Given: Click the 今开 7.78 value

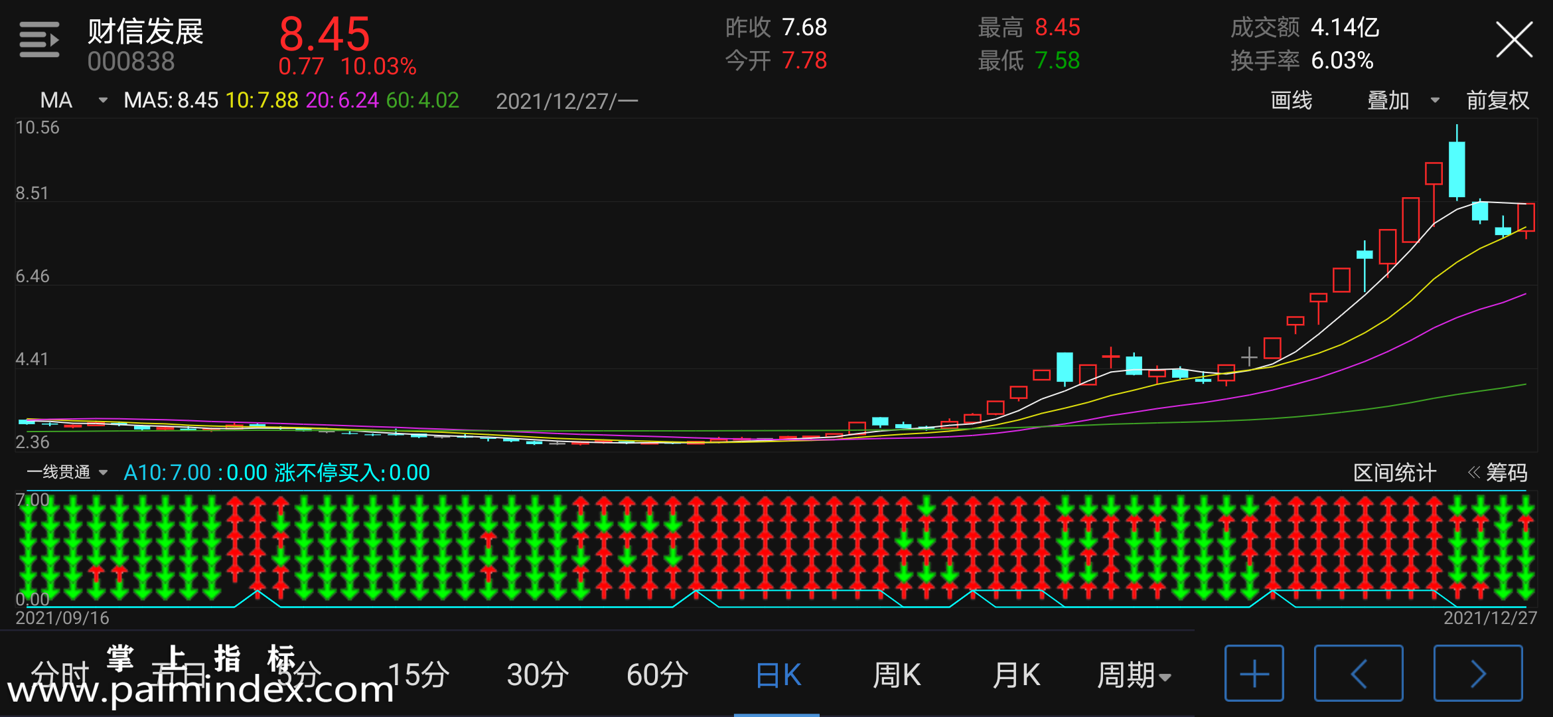Looking at the screenshot, I should pyautogui.click(x=804, y=60).
